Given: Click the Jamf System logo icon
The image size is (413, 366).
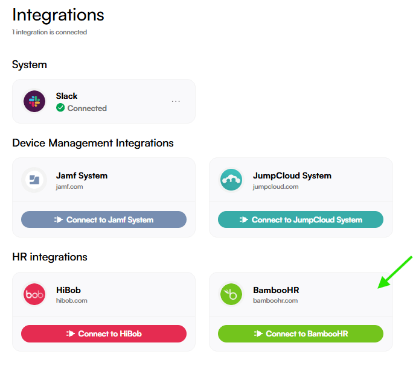Looking at the screenshot, I should [x=34, y=180].
